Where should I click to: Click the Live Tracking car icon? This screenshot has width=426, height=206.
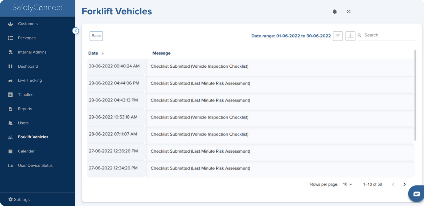pyautogui.click(x=10, y=80)
